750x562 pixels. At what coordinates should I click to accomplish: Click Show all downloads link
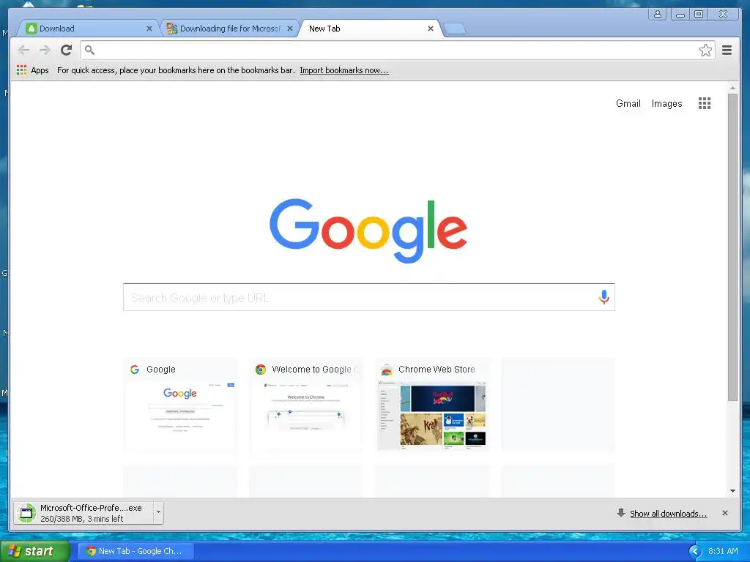click(x=668, y=514)
